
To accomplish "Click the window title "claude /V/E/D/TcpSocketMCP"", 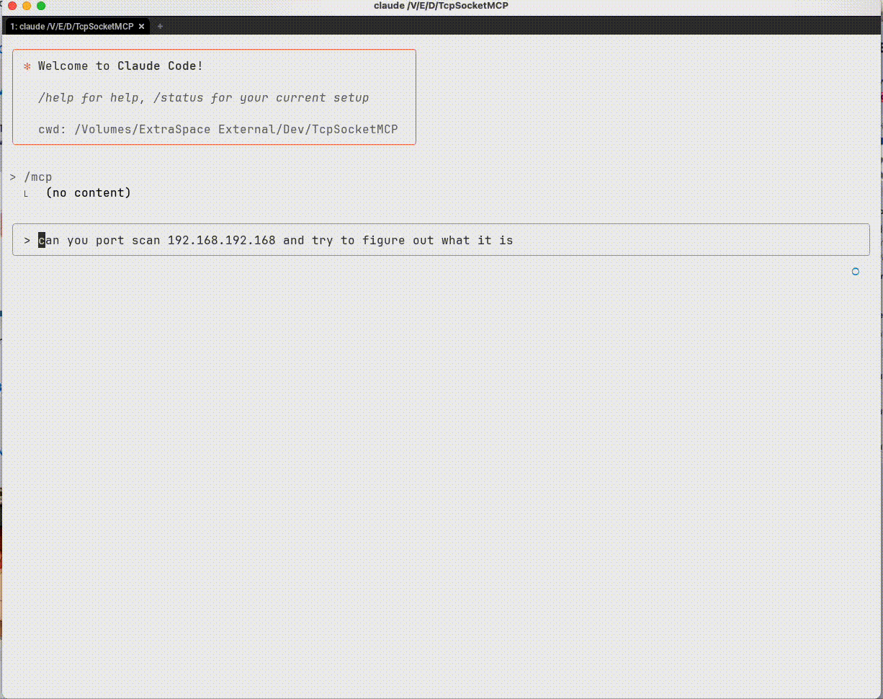I will [441, 6].
